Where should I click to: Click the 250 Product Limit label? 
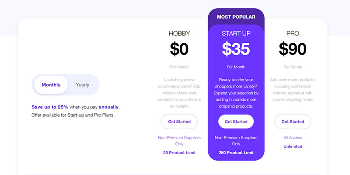236,153
